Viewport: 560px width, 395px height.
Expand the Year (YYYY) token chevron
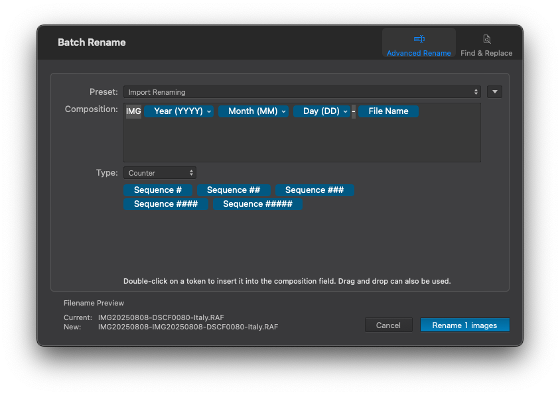209,111
